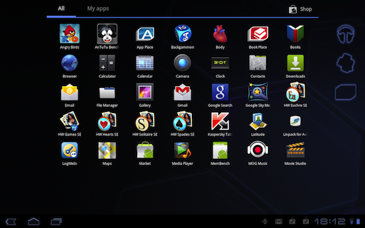Screen dimensions: 365x228
Task: Show recent apps
Action: (x=56, y=222)
